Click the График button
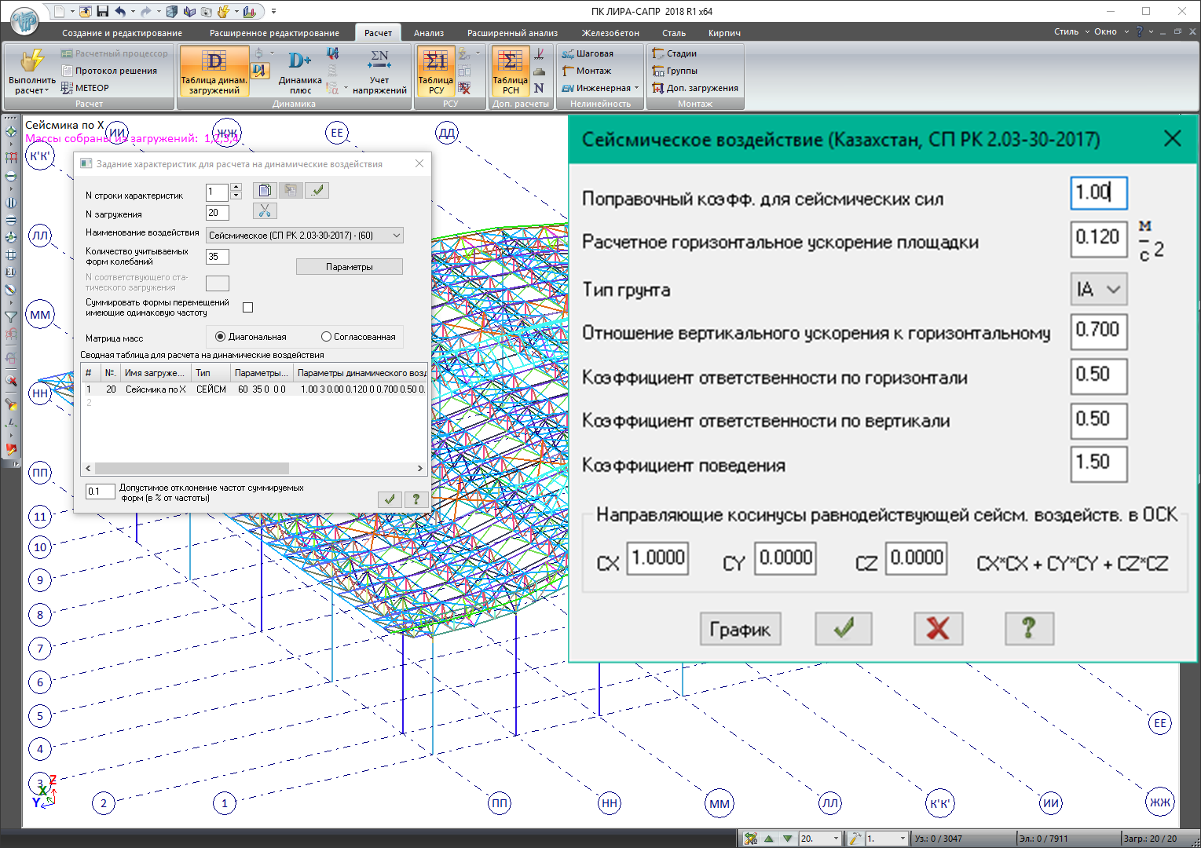Viewport: 1201px width, 848px height. 740,629
